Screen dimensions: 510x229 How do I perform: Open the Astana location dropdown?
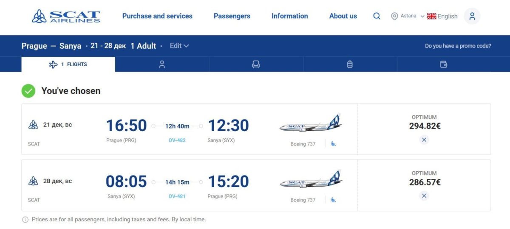point(408,16)
